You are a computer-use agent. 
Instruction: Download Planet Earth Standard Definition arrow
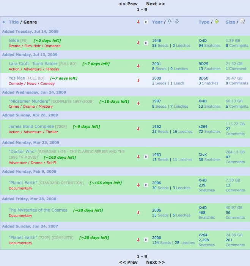[x=138, y=185]
